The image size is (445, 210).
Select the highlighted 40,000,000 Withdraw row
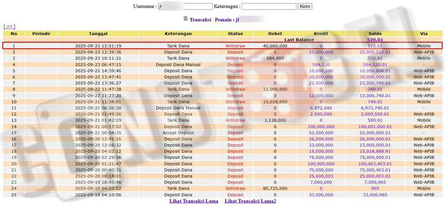tap(222, 46)
